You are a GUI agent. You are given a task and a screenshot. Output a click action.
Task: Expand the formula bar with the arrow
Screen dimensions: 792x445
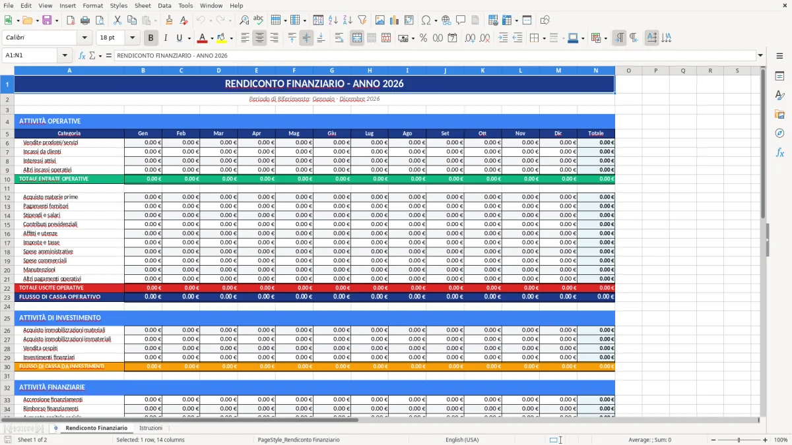click(761, 55)
